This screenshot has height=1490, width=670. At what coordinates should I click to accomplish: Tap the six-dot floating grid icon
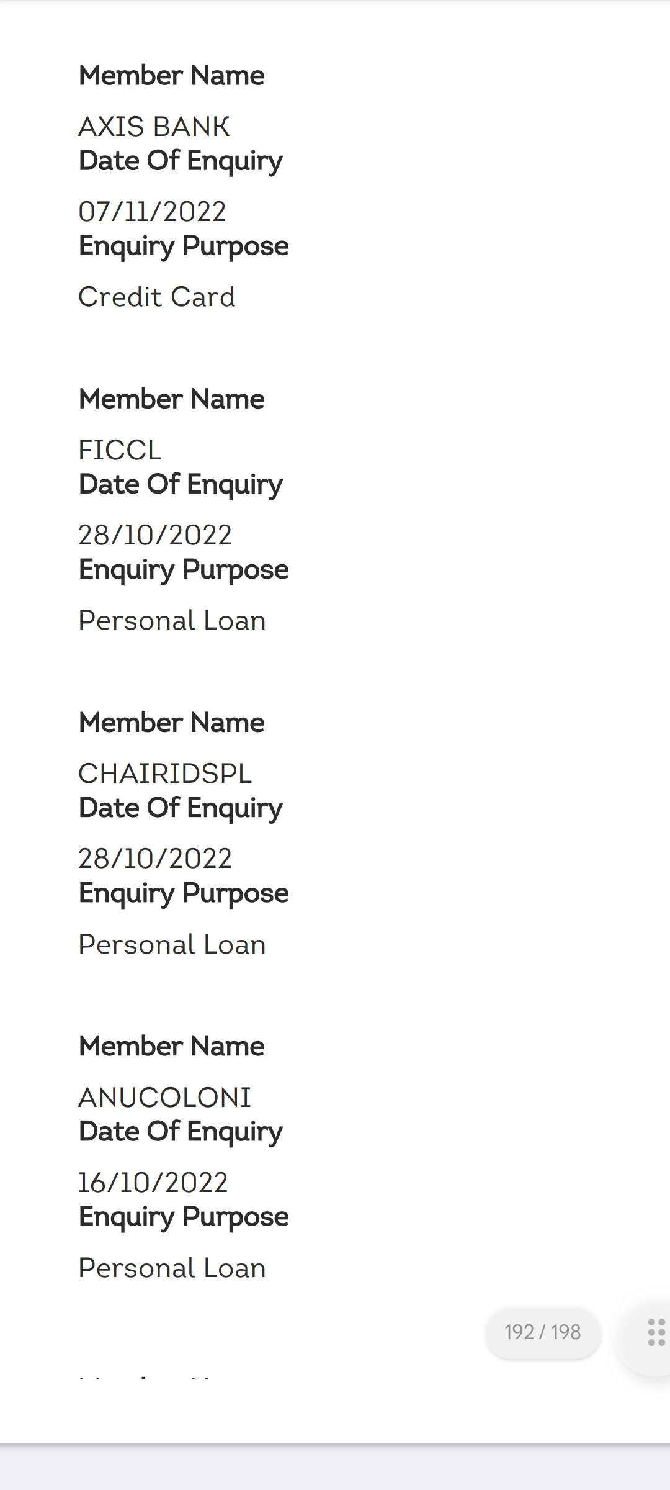coord(655,1332)
